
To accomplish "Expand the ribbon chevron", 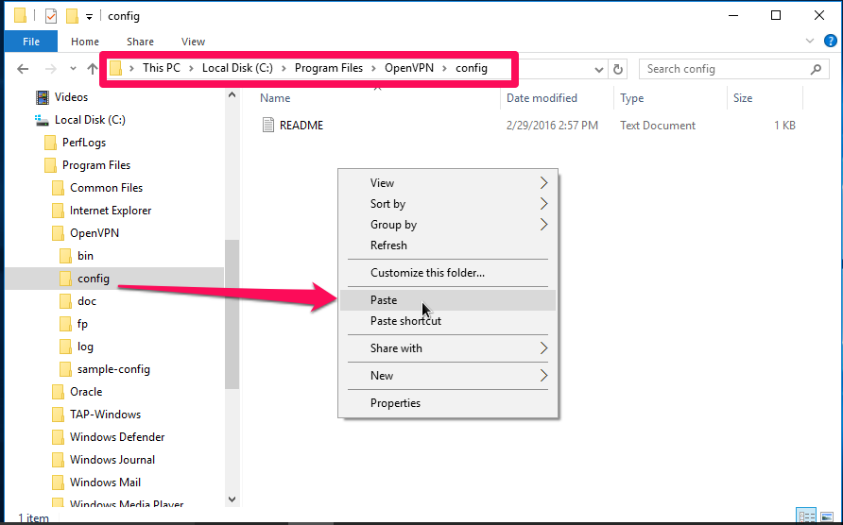I will coord(810,41).
